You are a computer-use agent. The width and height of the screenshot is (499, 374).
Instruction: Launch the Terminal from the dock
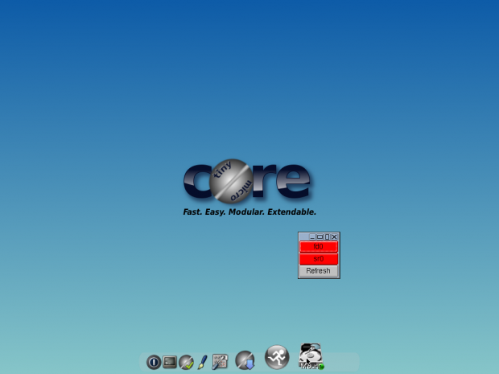170,362
